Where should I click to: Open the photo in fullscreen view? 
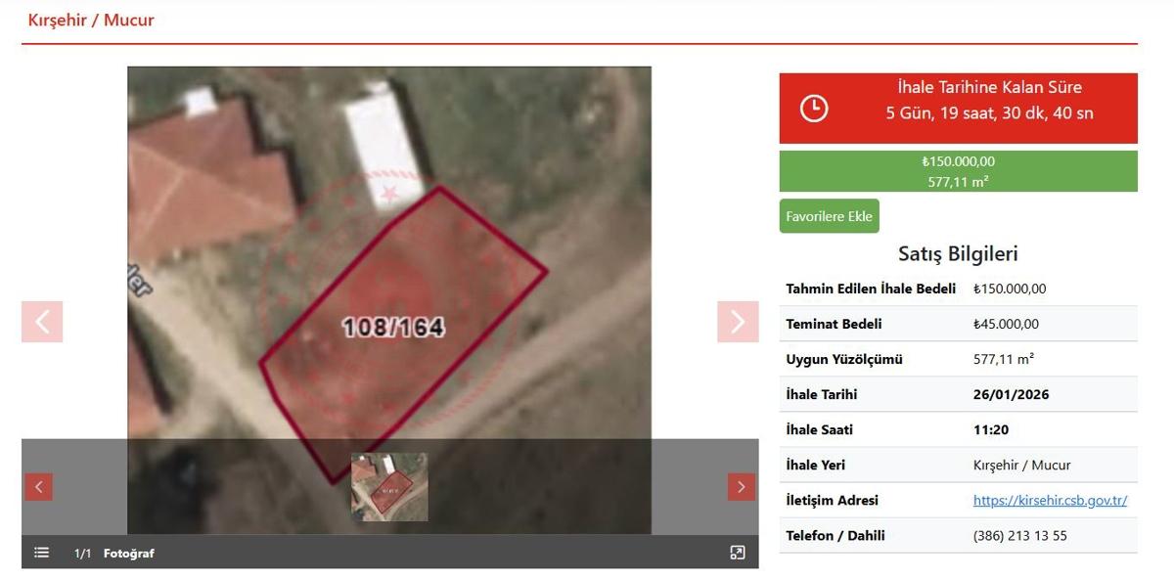738,553
